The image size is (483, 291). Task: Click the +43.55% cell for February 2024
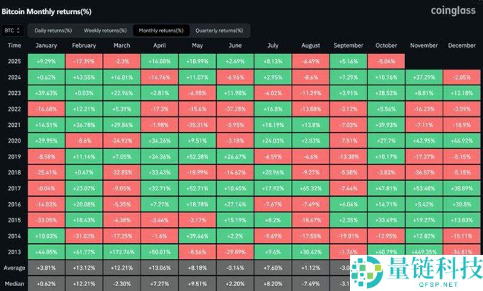click(x=84, y=77)
